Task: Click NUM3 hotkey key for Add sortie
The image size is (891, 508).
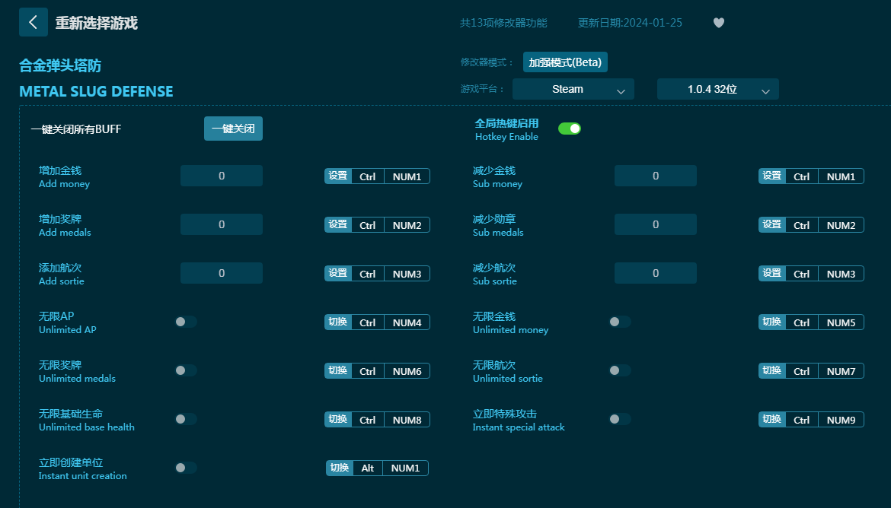Action: 407,274
